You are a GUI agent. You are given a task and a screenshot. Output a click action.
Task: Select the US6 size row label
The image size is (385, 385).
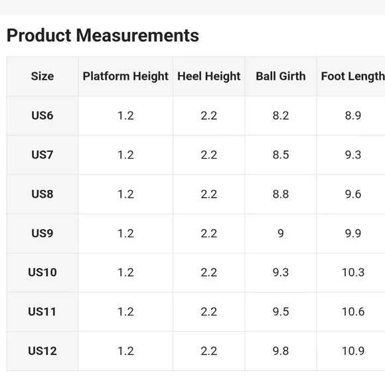click(42, 116)
